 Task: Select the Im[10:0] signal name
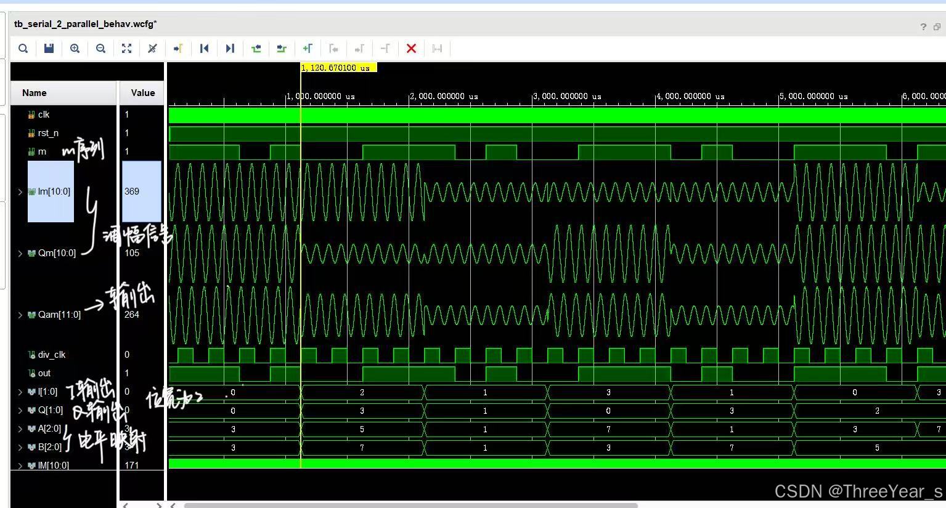click(x=54, y=192)
